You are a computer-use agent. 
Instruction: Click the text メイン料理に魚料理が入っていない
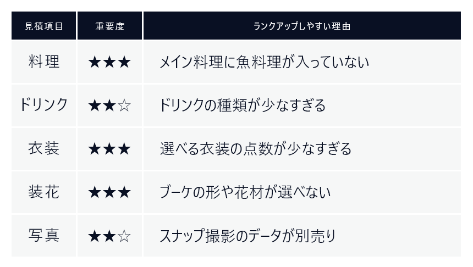tap(264, 62)
